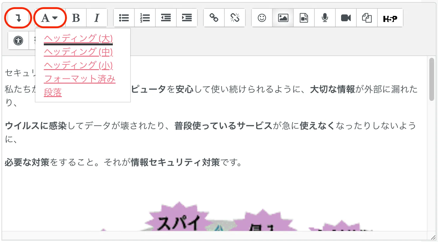Screen dimensions: 438x242
Task: Click the editor vertical scrollbar
Action: tap(432, 79)
